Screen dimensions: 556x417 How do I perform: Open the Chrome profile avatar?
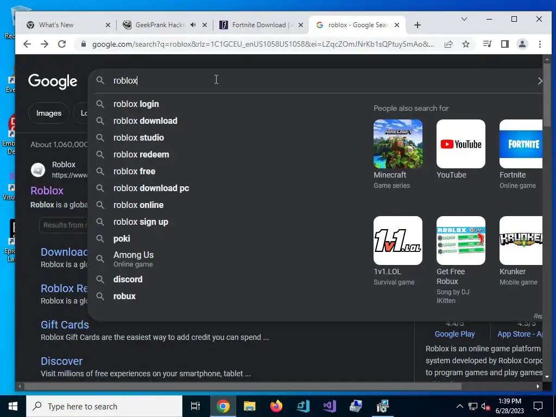(522, 44)
